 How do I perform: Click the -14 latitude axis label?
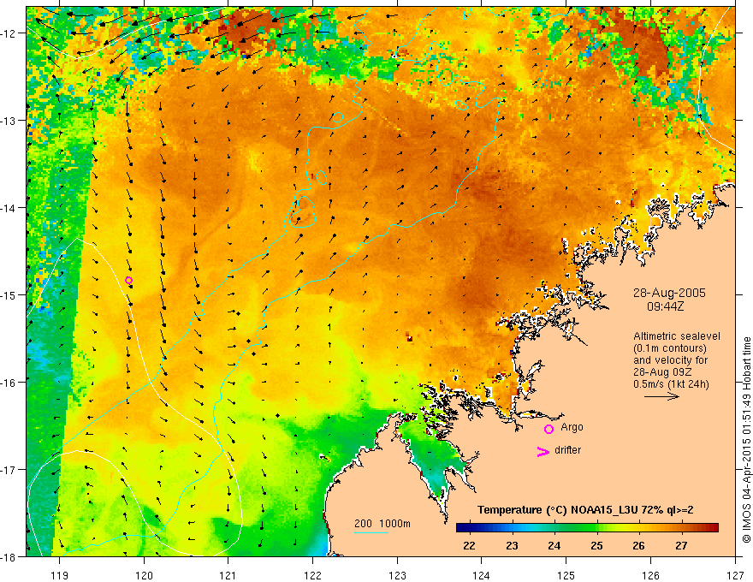9,208
